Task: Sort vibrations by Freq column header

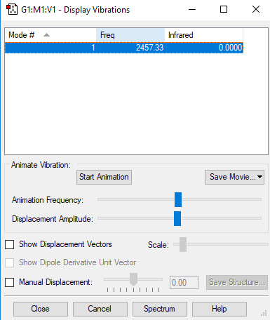Action: (130, 35)
